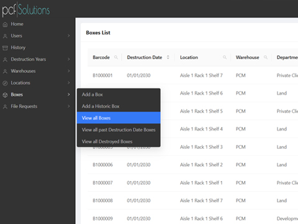The height and width of the screenshot is (224, 298).
Task: Click location Aisle 1 Rack 1 Shelf 4
Action: click(201, 129)
